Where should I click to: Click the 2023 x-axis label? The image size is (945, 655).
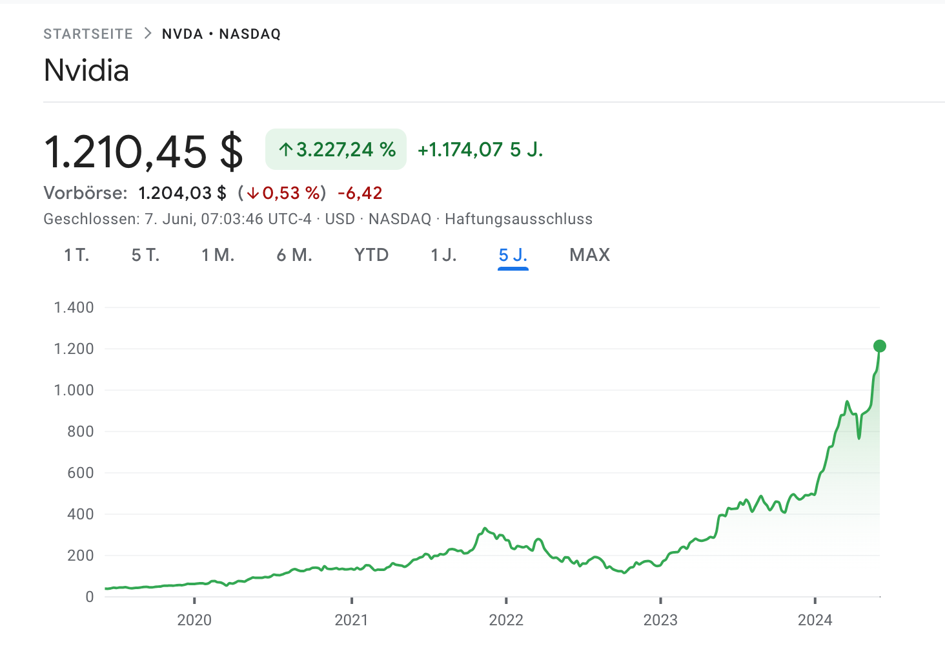tap(660, 620)
